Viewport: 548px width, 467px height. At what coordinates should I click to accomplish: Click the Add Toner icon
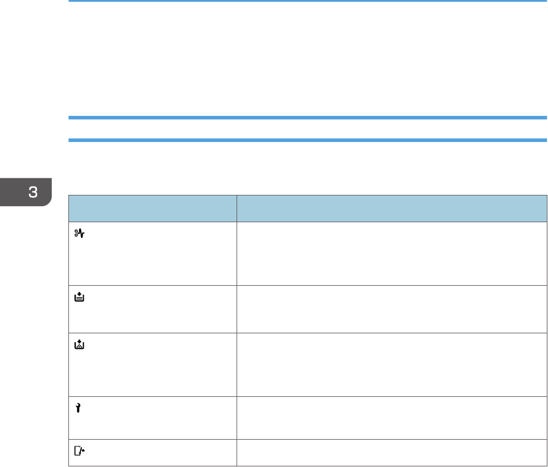point(78,343)
